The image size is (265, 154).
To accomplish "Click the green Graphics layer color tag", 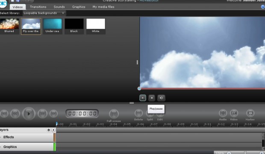I will (x=55, y=147).
